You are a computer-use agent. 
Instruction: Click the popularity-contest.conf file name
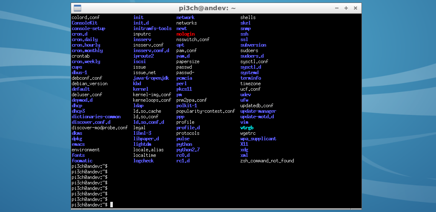point(206,111)
